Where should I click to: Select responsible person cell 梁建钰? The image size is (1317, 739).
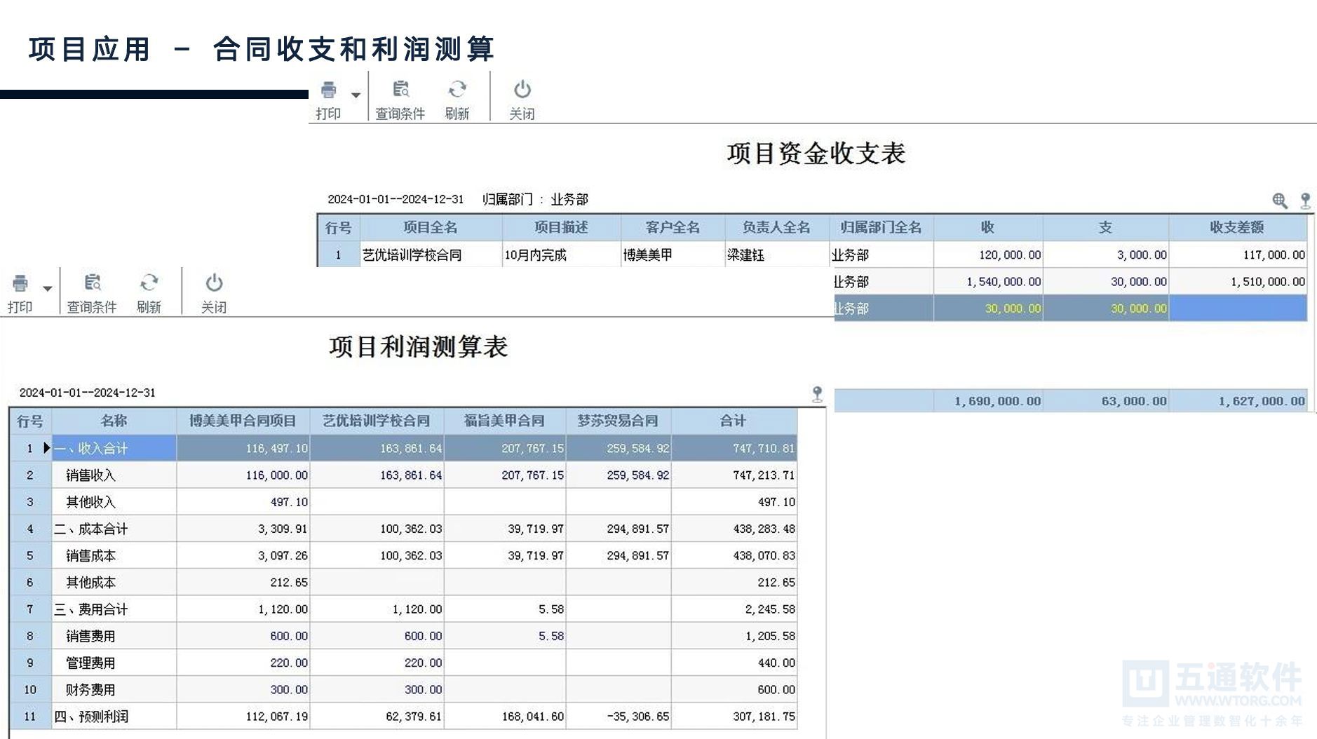[x=776, y=255]
